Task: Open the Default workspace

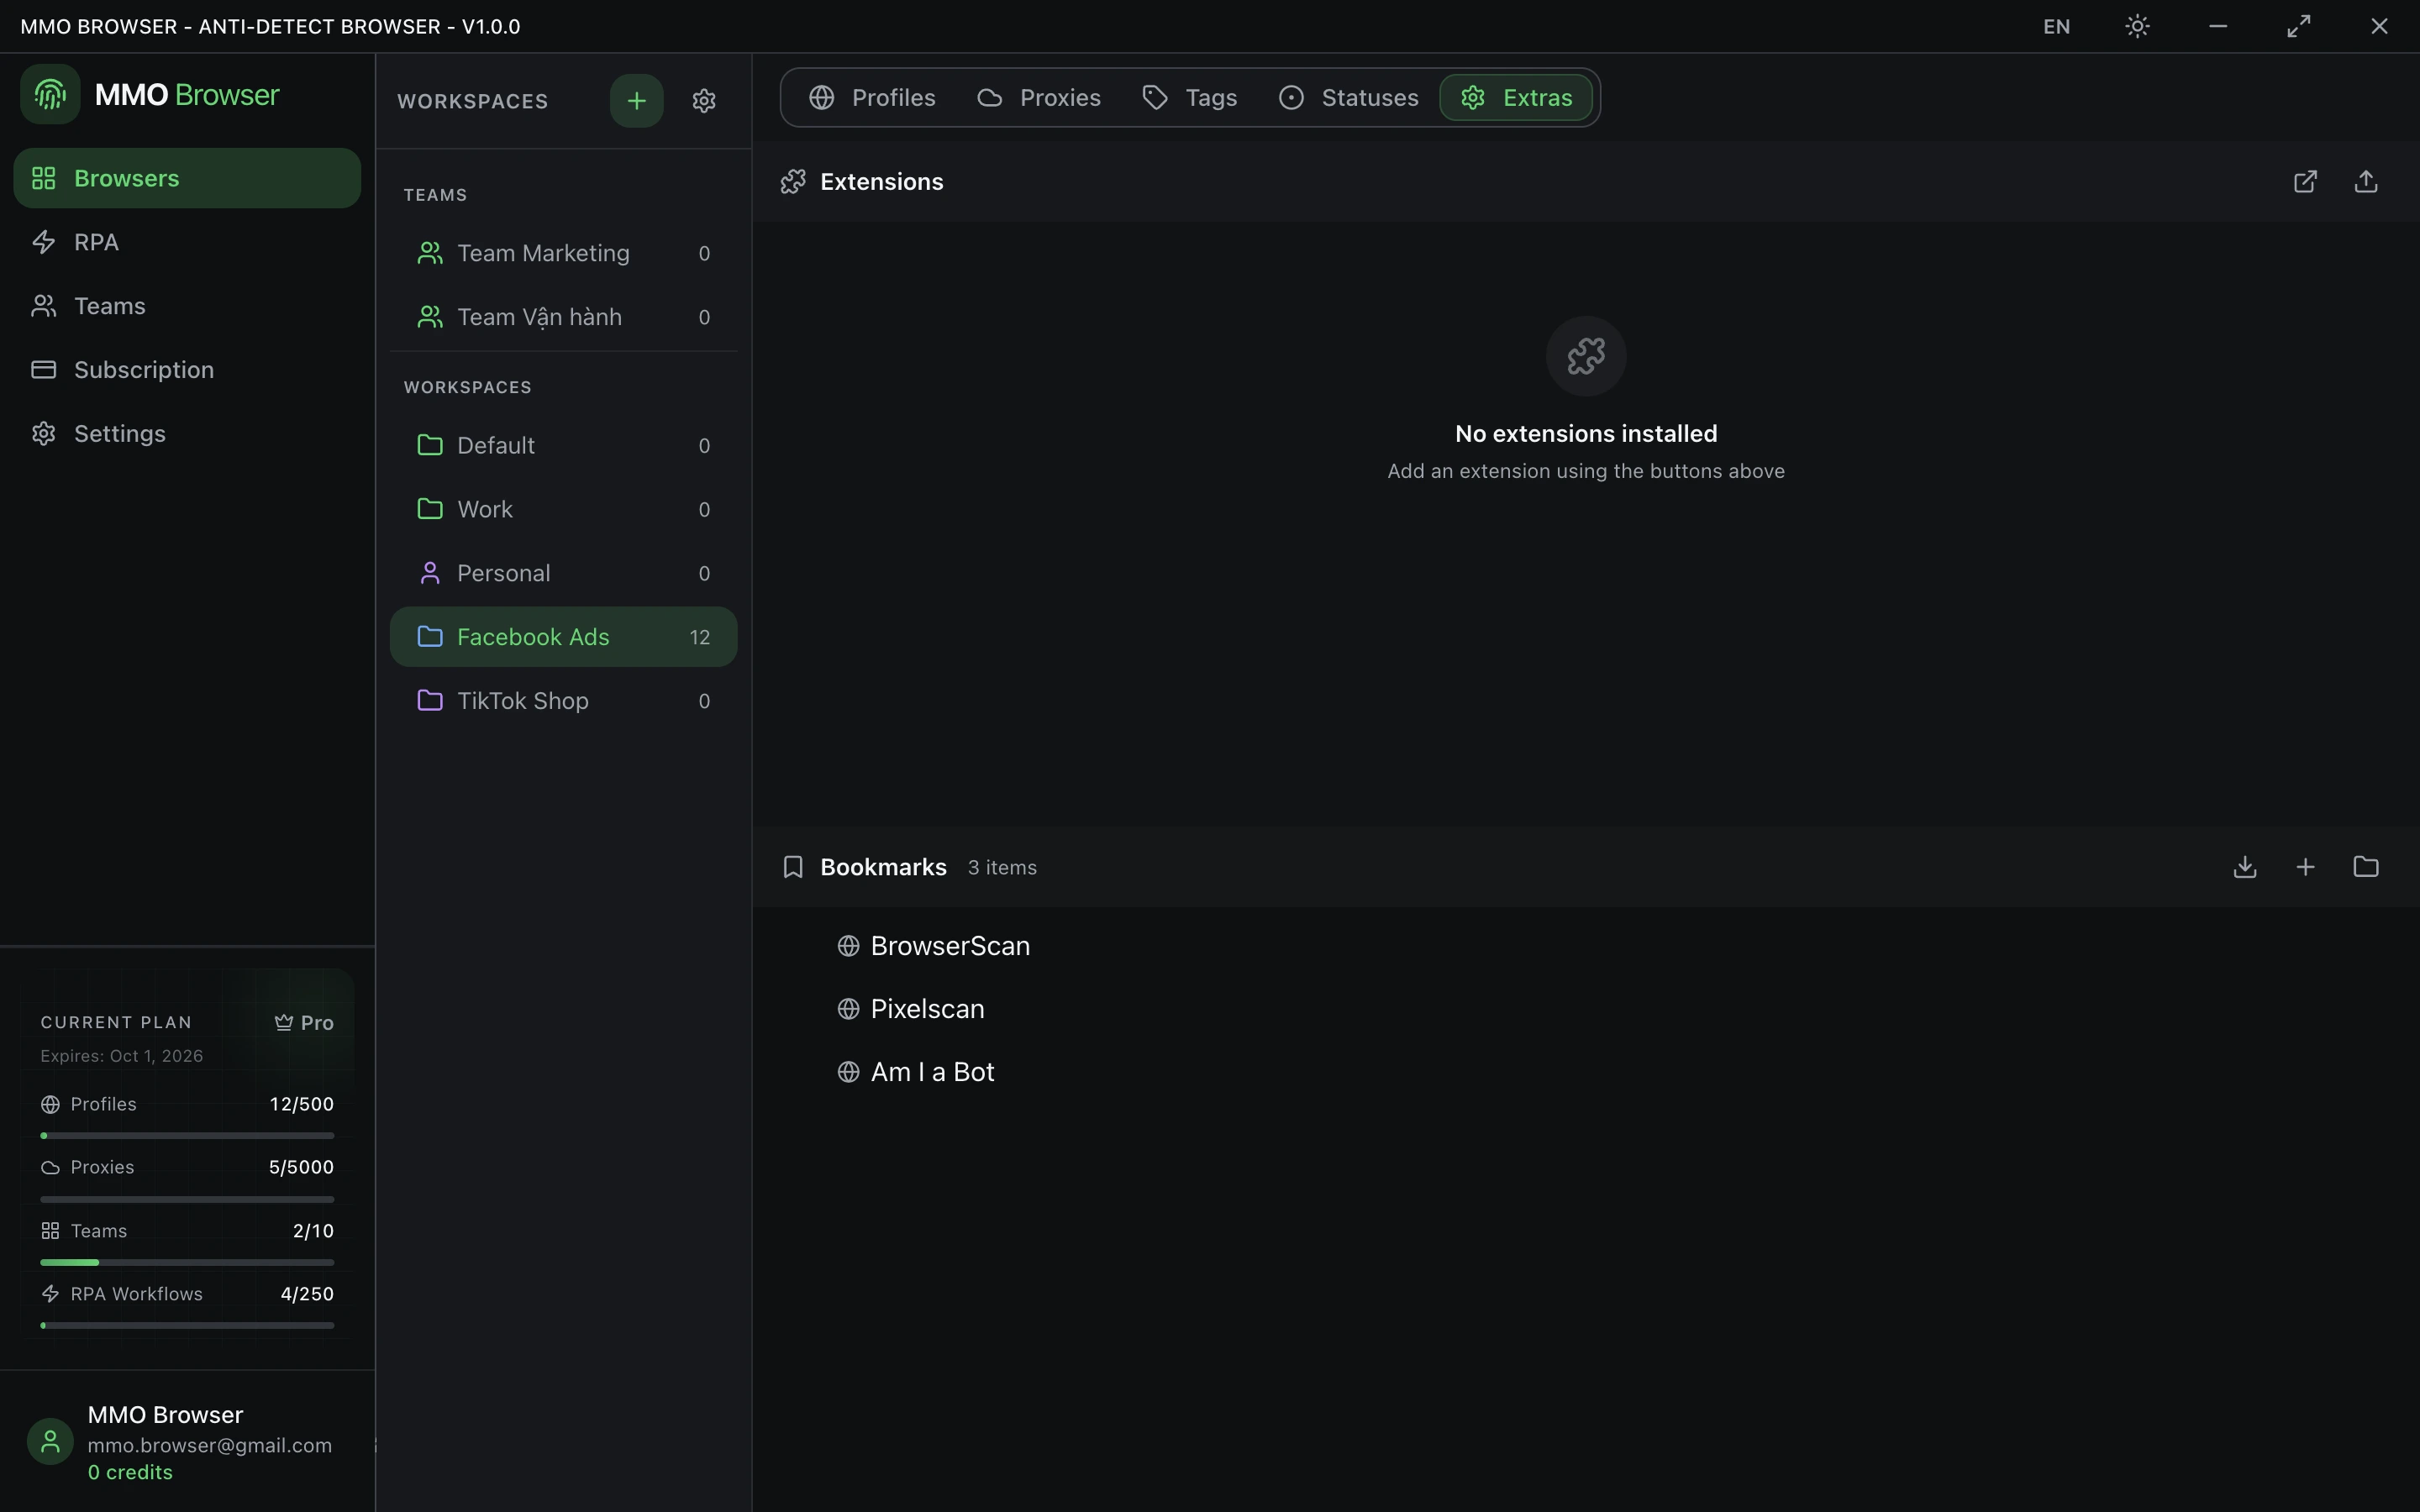Action: coord(564,445)
